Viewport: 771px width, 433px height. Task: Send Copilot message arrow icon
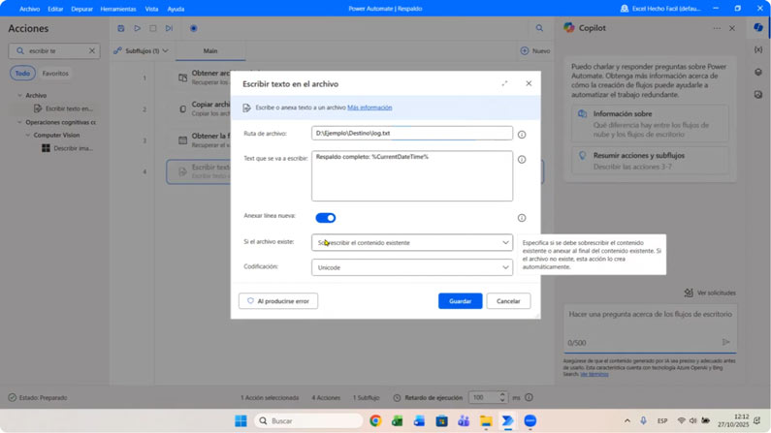pos(725,342)
